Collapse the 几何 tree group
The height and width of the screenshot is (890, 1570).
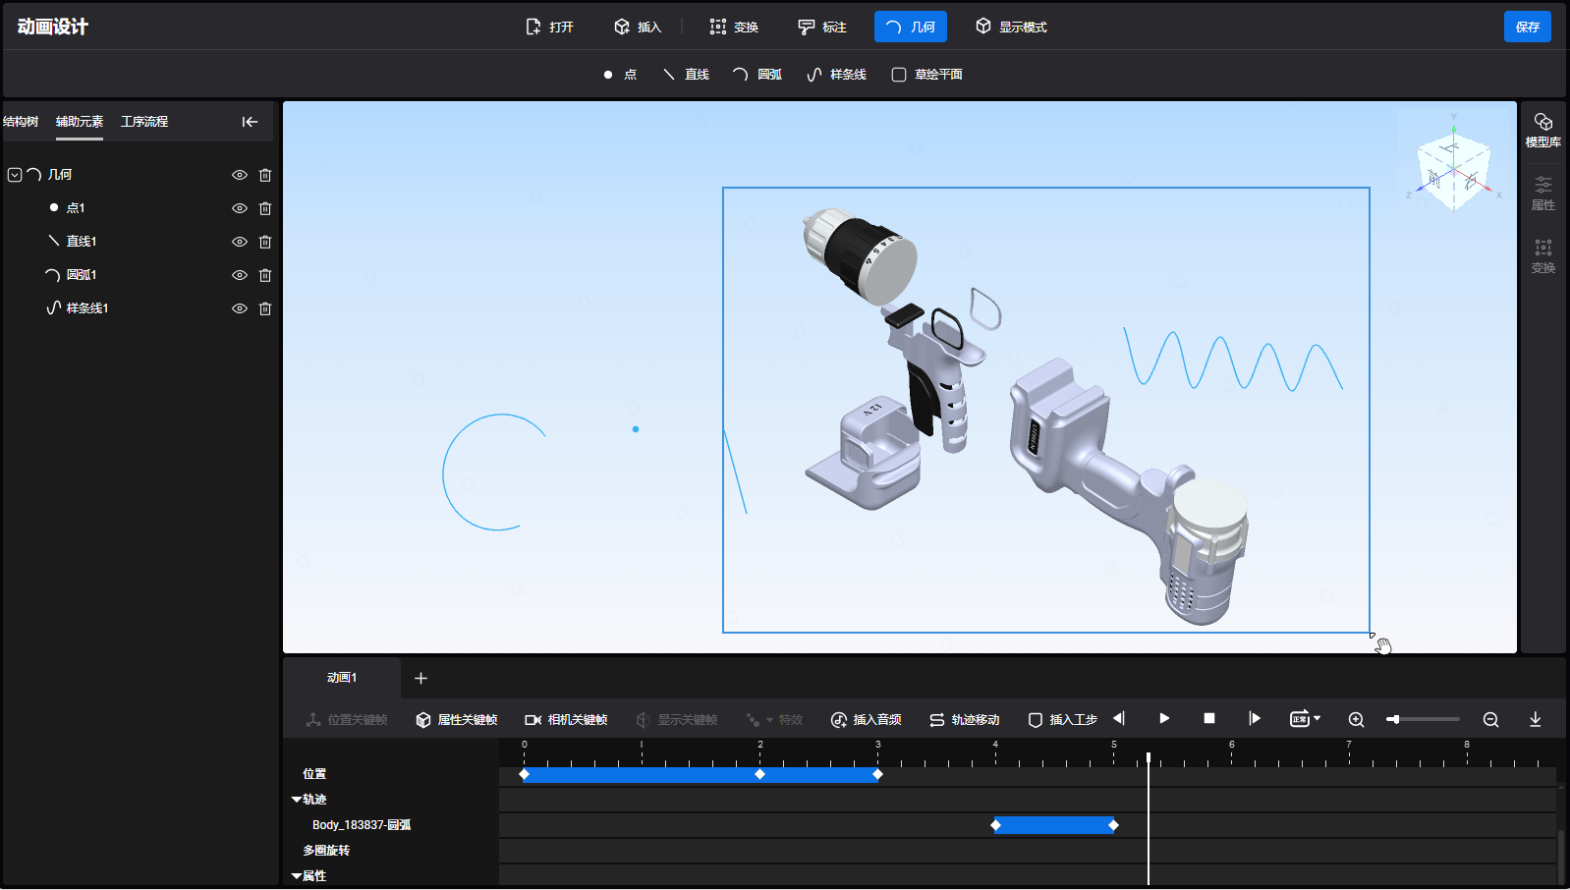[x=15, y=175]
